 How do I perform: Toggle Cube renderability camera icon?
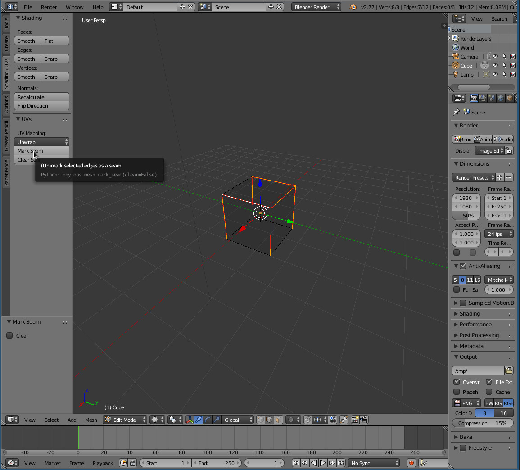[513, 65]
